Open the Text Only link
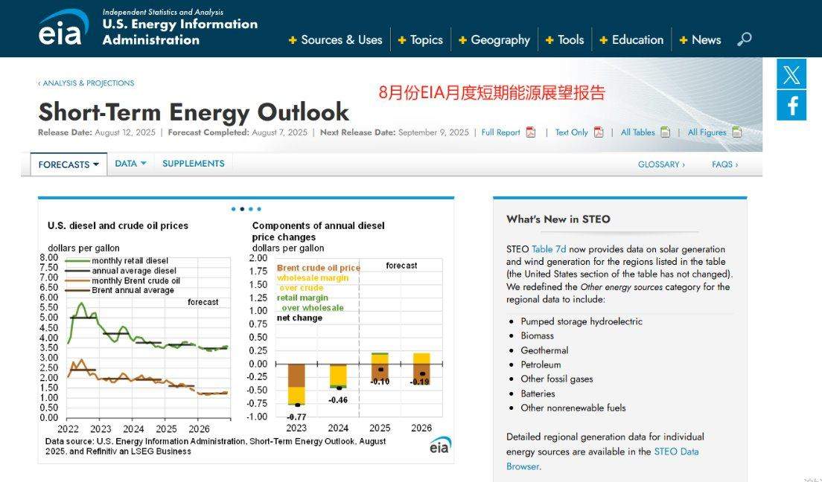This screenshot has width=822, height=482. point(571,132)
